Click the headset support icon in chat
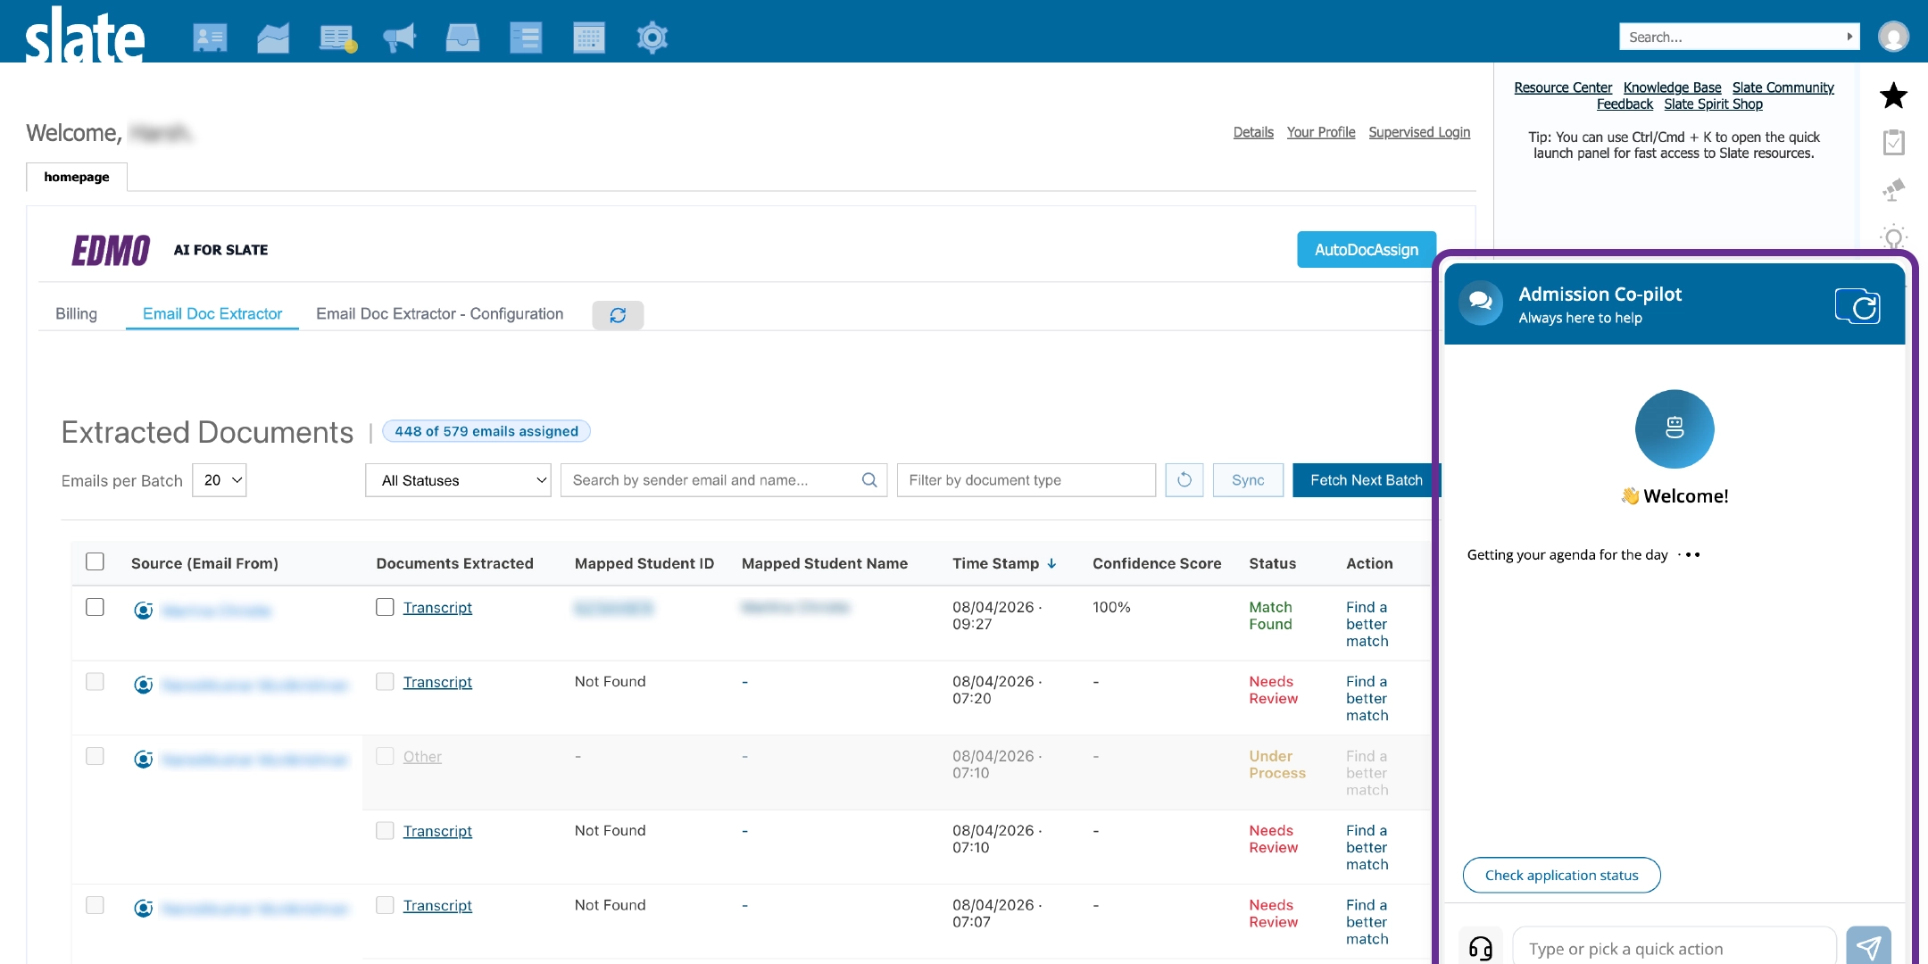 tap(1481, 948)
